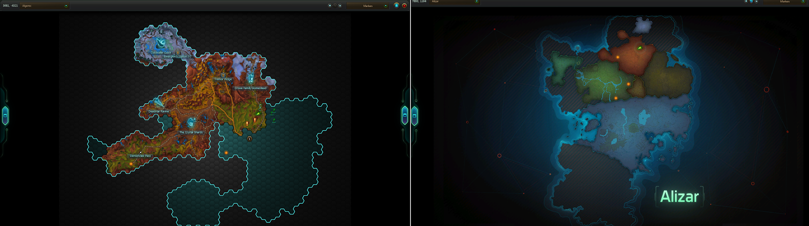Click Demonclaw Pass label
The height and width of the screenshot is (226, 809).
coord(140,156)
